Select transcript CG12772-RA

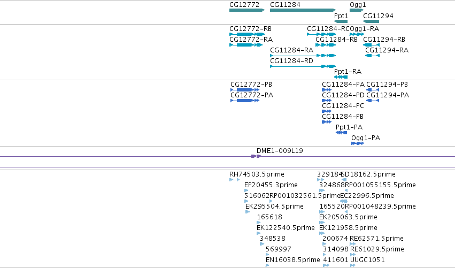point(246,45)
